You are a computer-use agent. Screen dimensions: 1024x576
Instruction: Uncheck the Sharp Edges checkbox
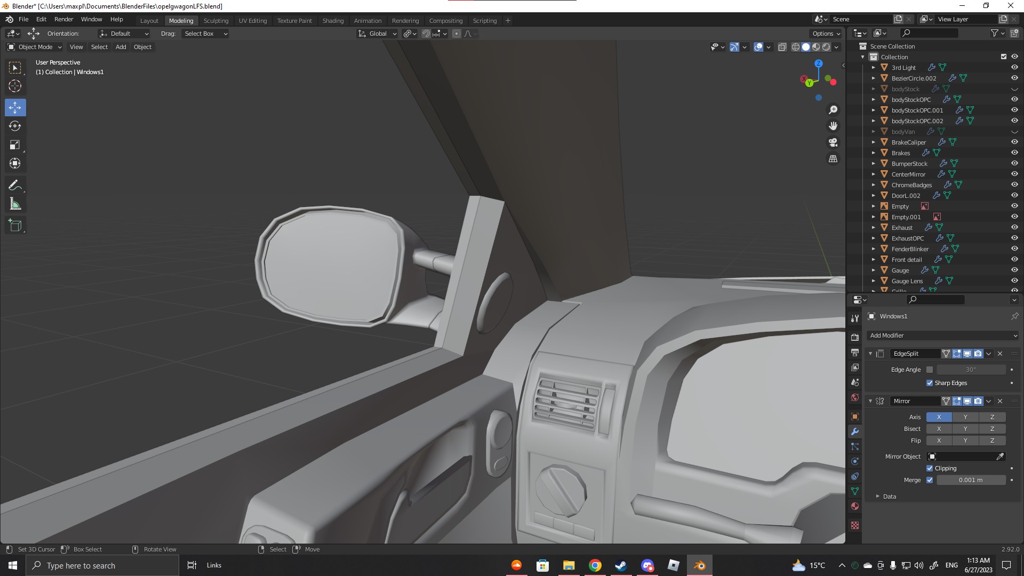[x=930, y=383]
